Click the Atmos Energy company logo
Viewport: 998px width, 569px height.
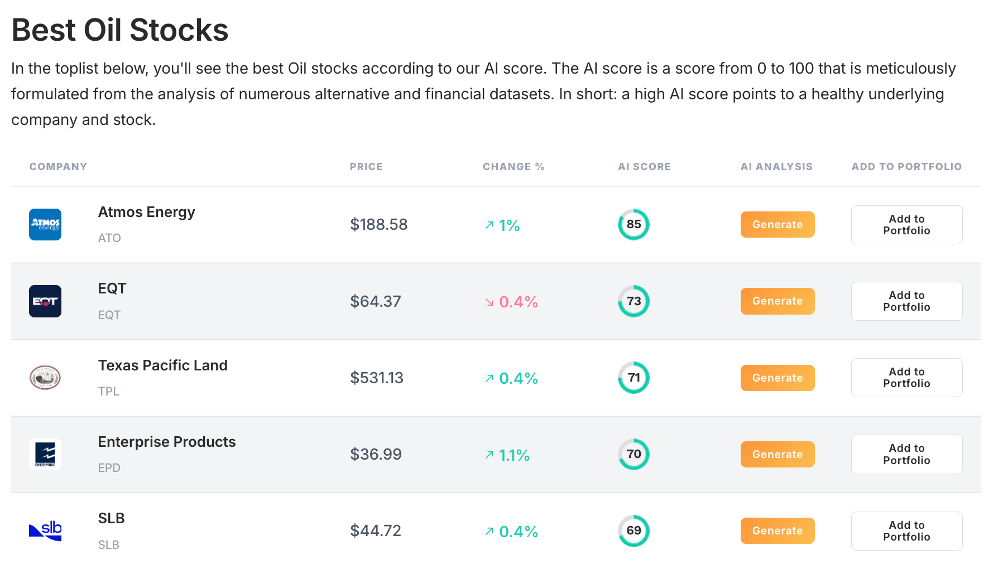point(45,225)
